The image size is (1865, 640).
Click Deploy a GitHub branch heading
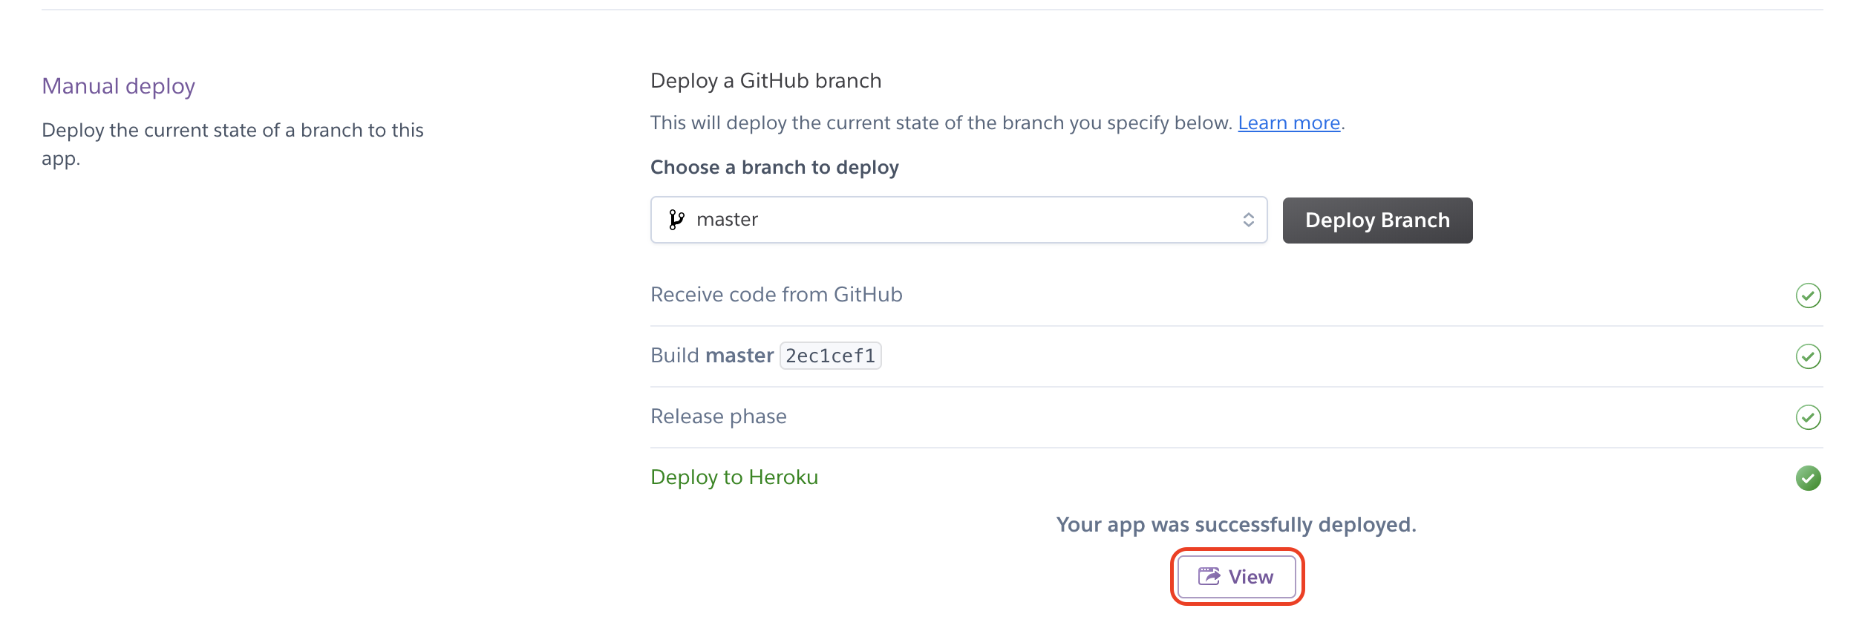(766, 81)
